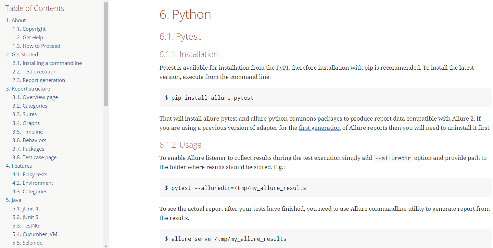This screenshot has width=493, height=248.
Task: Click '4.3. Categories' under Features
Action: tap(30, 191)
